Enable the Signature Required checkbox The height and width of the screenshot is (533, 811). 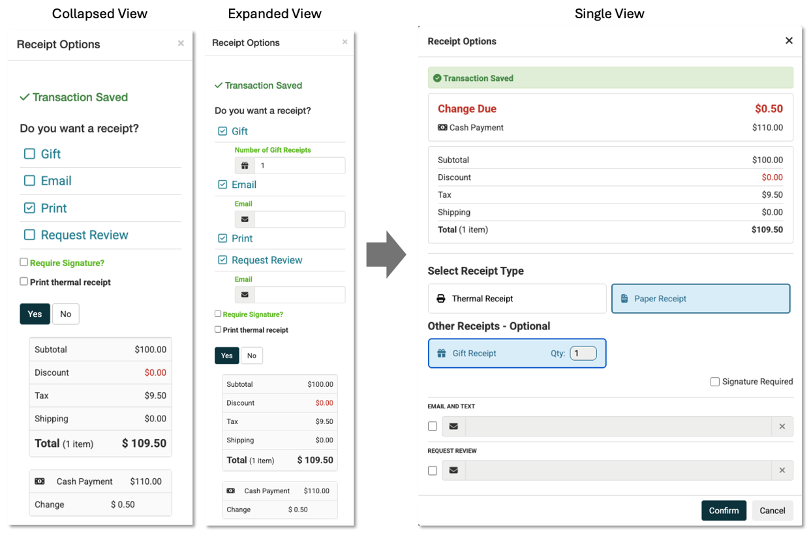715,382
